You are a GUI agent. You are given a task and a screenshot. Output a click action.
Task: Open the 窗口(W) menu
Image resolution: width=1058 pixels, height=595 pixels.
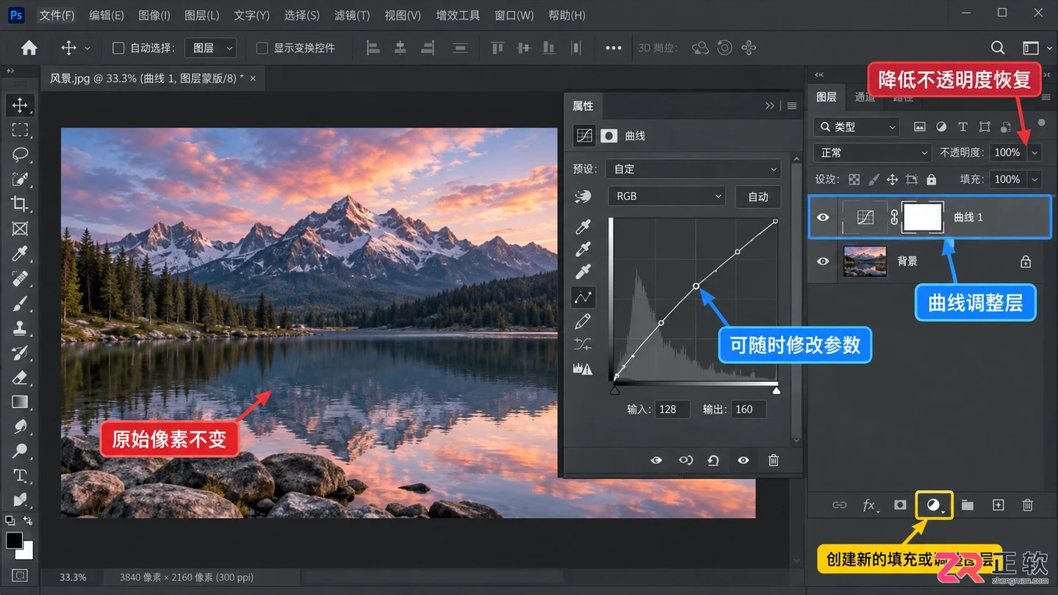coord(514,15)
